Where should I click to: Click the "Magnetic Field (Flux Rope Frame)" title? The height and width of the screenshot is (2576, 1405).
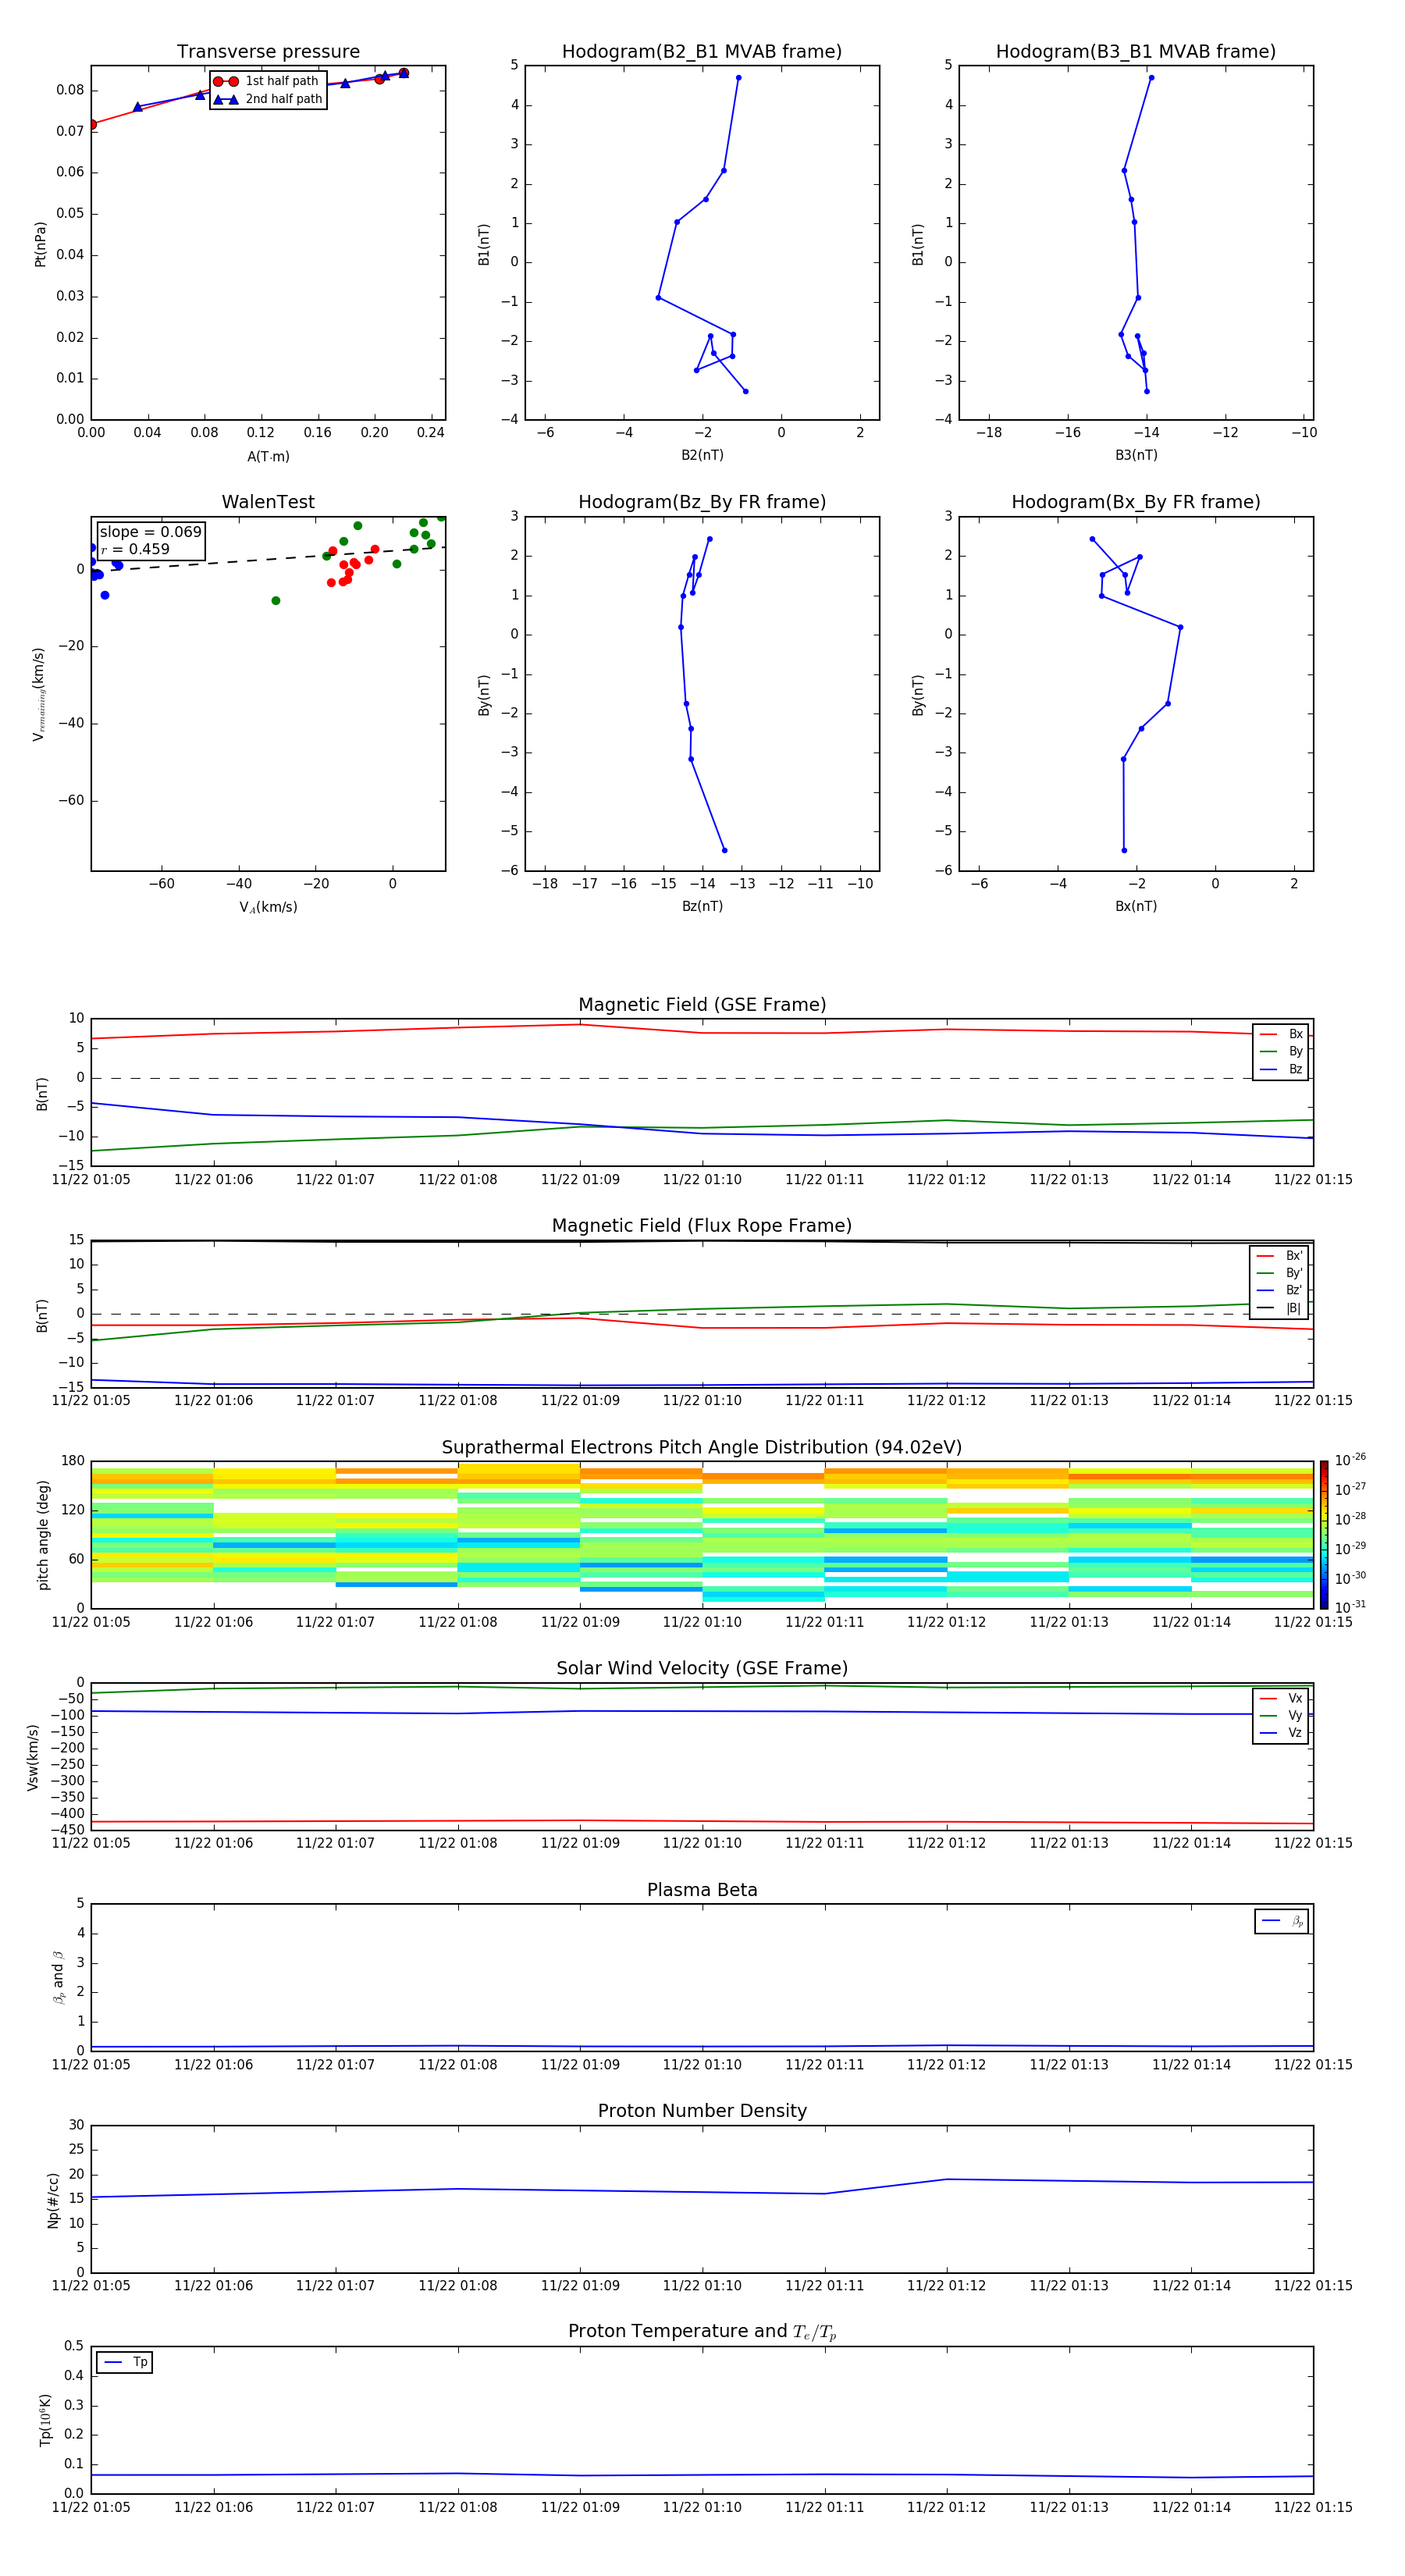pyautogui.click(x=702, y=1226)
